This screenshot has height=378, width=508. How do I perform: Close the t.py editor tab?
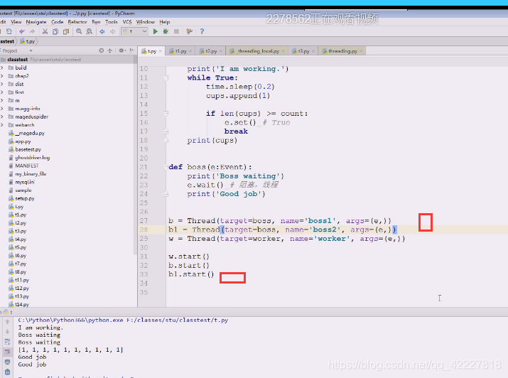click(161, 51)
